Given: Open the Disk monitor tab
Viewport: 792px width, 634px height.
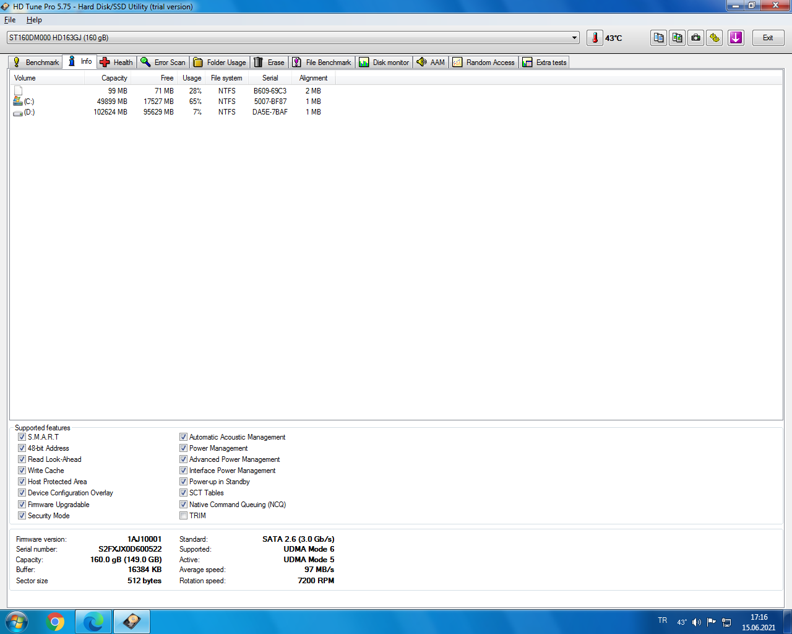Looking at the screenshot, I should 384,63.
